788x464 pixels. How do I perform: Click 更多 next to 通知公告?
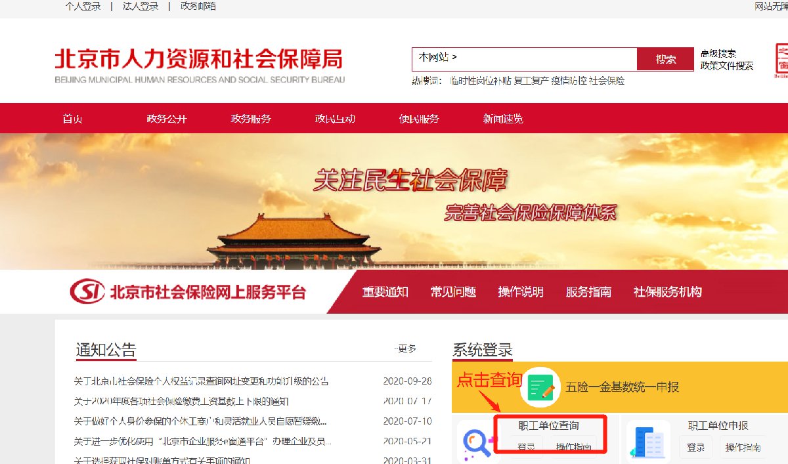coord(405,349)
